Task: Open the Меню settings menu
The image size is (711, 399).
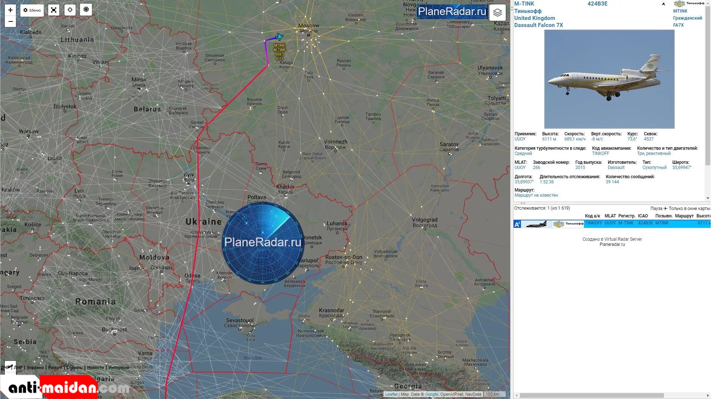Action: tap(32, 10)
